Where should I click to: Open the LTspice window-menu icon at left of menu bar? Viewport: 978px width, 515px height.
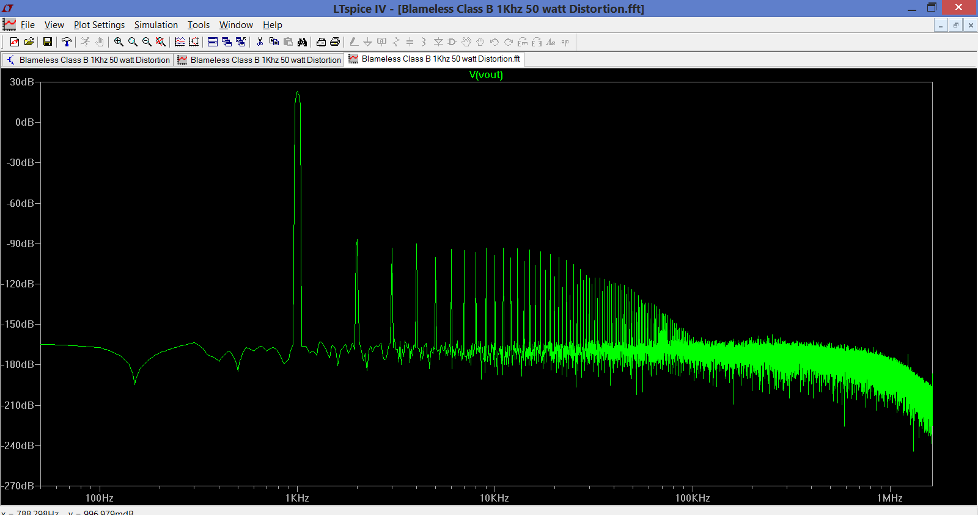(9, 25)
